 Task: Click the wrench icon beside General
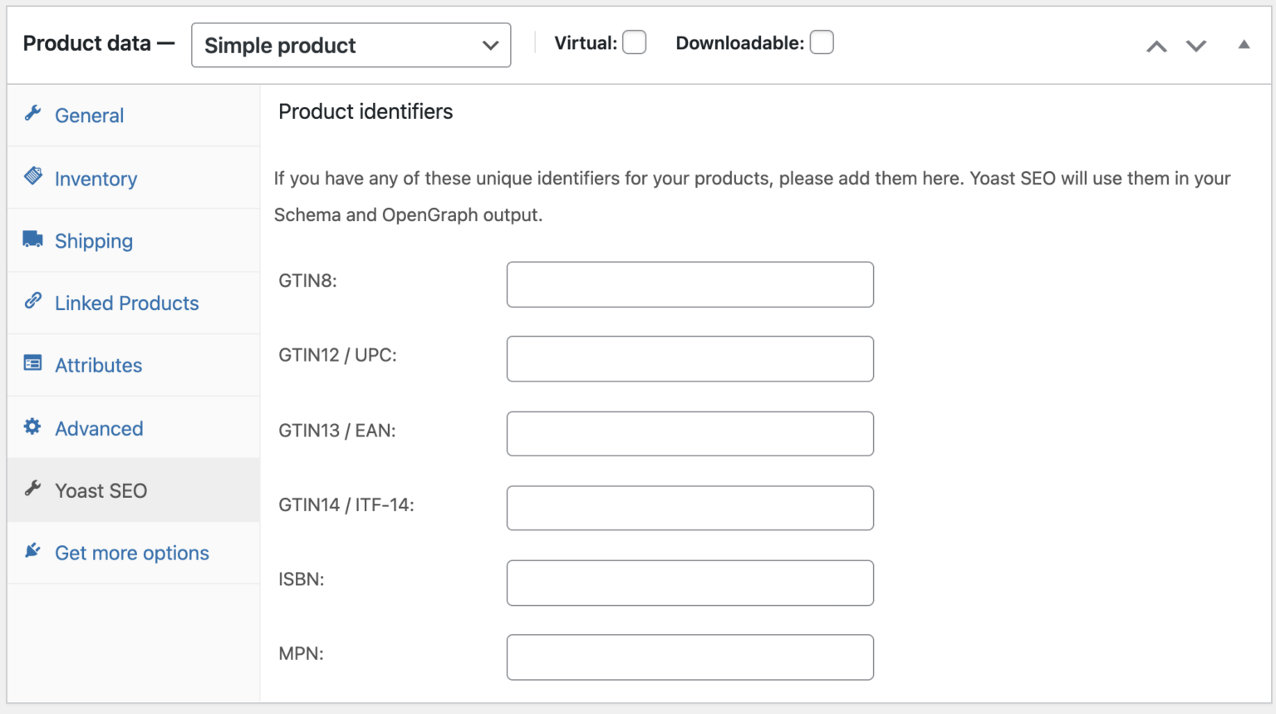[x=32, y=115]
